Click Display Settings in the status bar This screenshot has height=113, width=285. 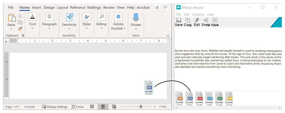tap(55, 107)
